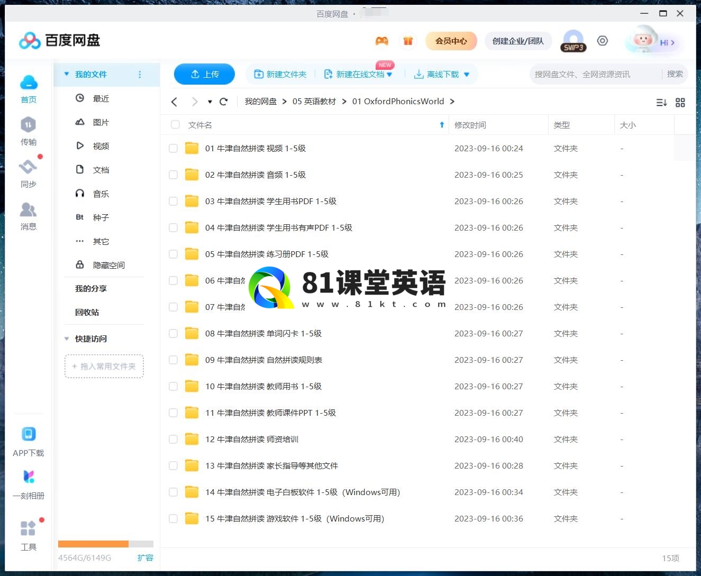
Task: Click the game controller icon in header
Action: (381, 41)
